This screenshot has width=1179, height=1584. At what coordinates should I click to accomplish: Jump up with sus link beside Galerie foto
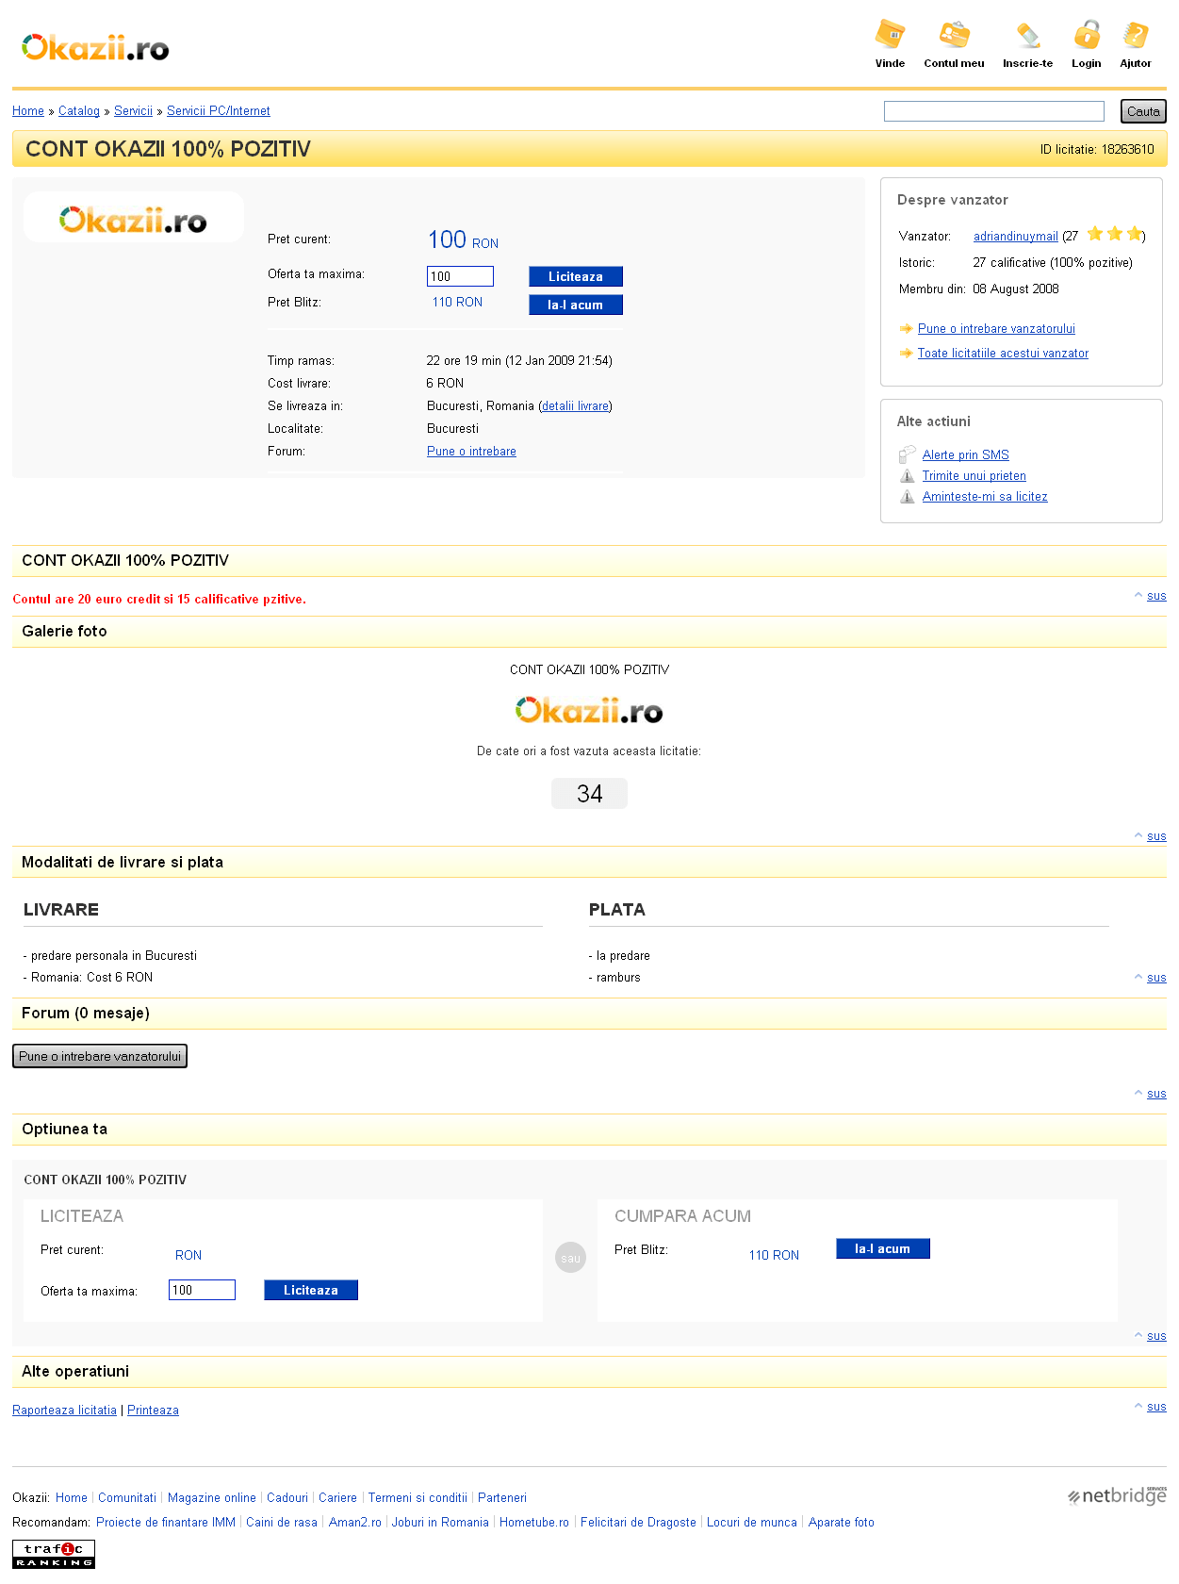tap(1156, 596)
